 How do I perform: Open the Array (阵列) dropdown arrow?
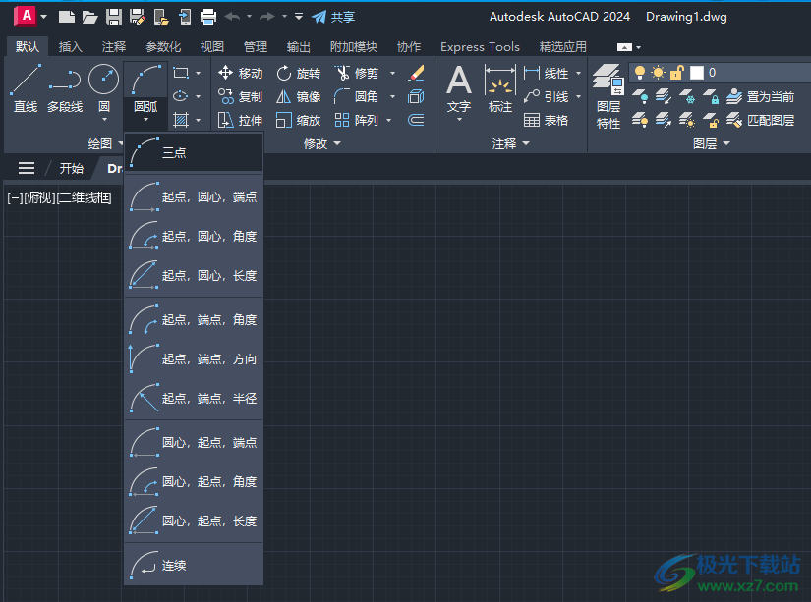(x=389, y=121)
